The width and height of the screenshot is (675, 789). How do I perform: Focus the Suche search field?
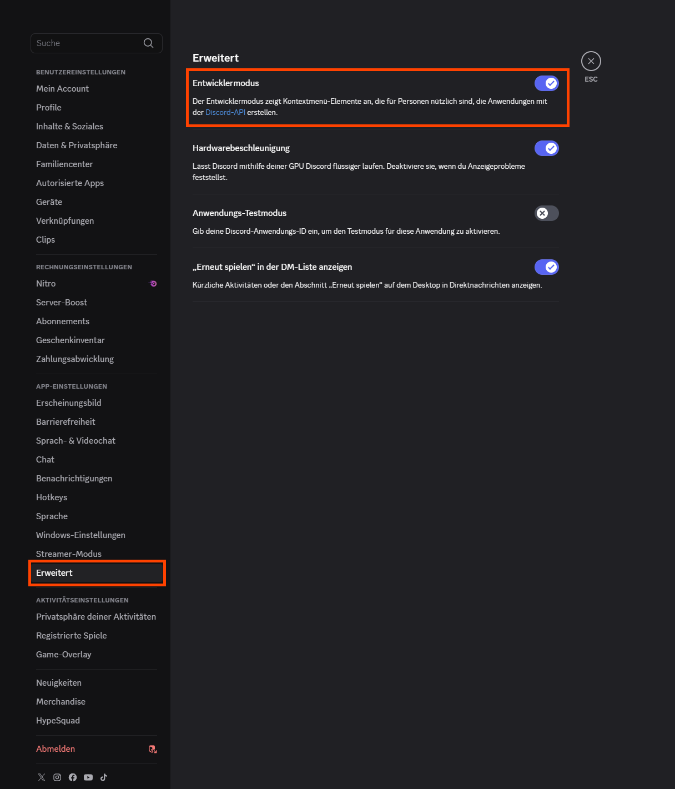pyautogui.click(x=97, y=43)
